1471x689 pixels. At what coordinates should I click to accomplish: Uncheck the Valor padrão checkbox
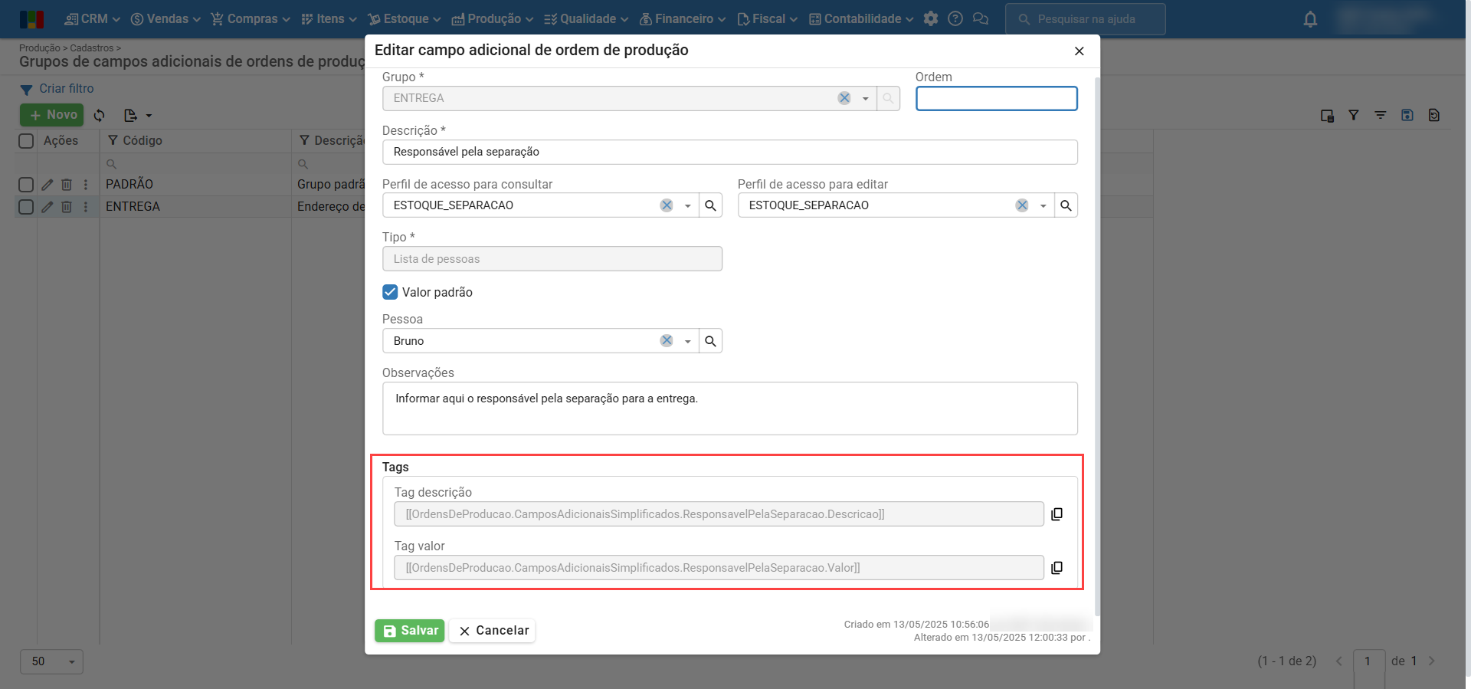(390, 292)
